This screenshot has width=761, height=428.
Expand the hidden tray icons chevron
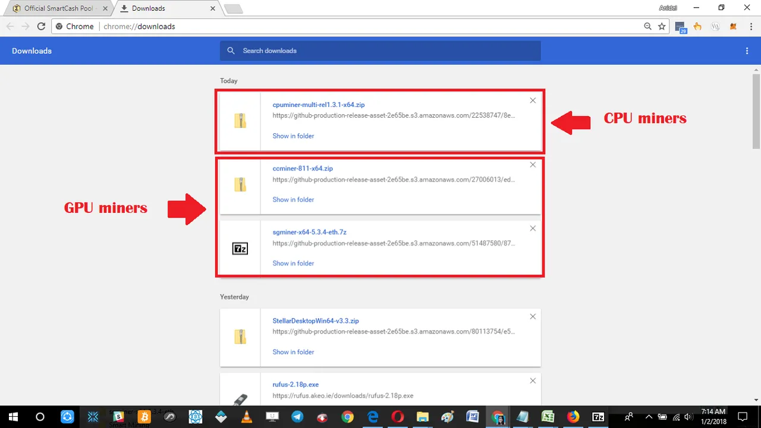point(649,417)
